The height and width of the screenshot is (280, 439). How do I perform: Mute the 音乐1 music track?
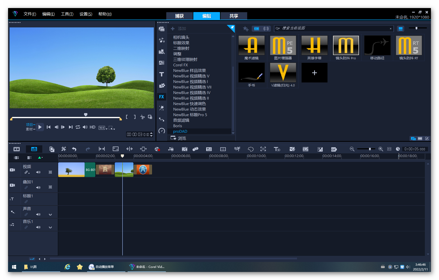click(x=38, y=227)
